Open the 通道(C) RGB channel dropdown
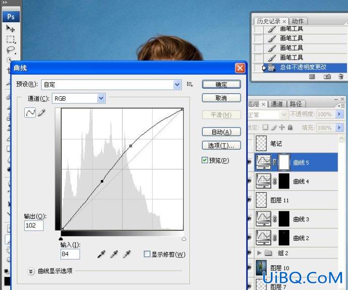 (x=101, y=98)
